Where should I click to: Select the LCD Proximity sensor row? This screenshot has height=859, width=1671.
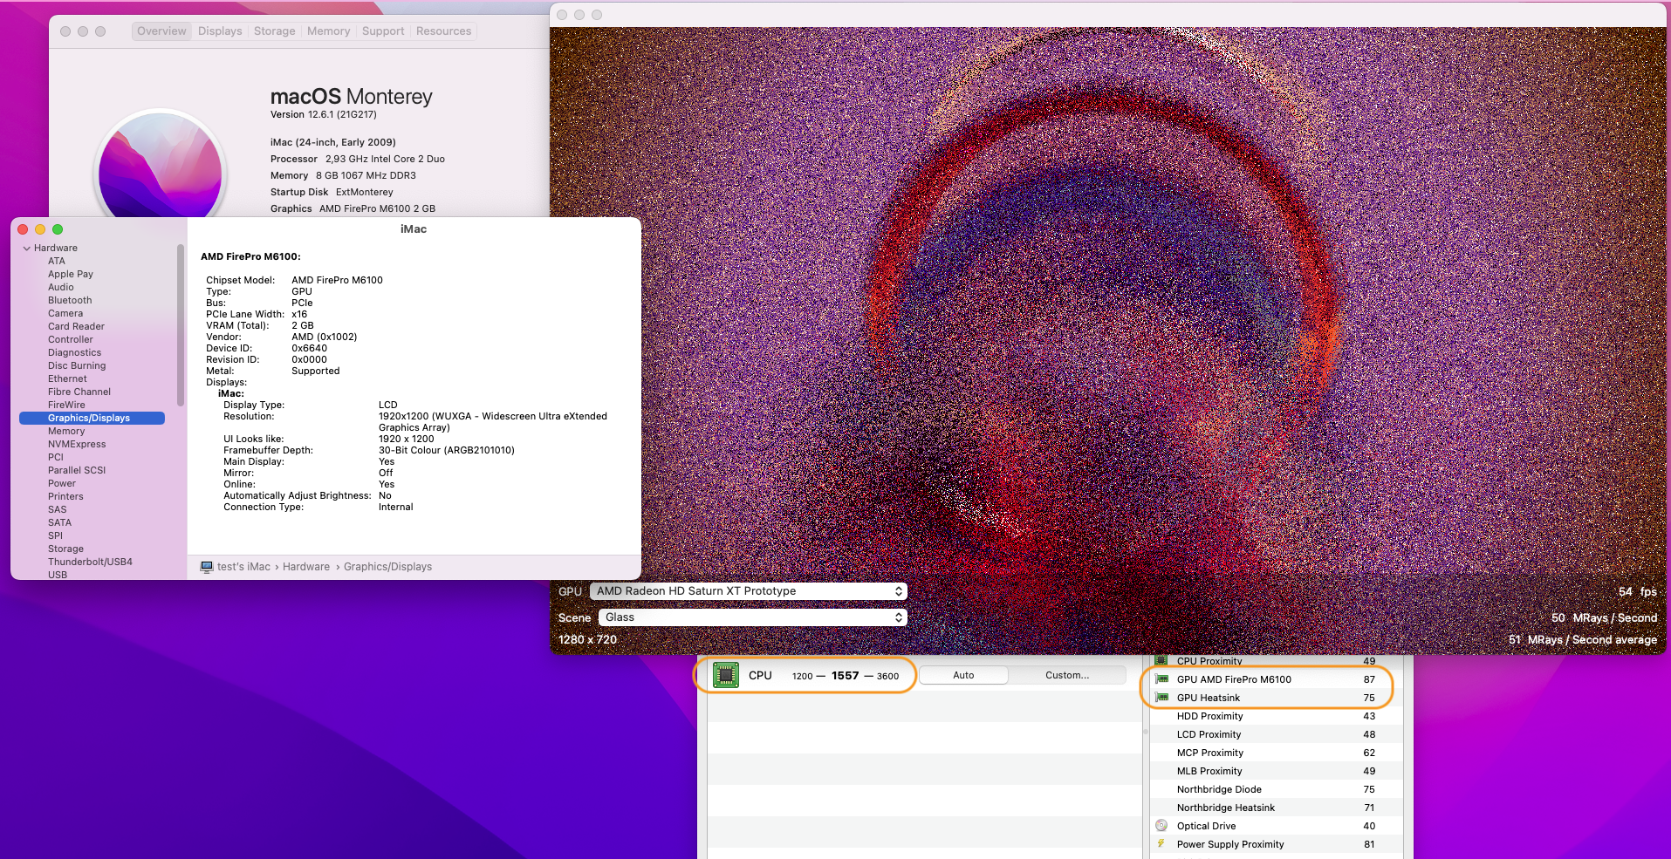click(x=1276, y=734)
